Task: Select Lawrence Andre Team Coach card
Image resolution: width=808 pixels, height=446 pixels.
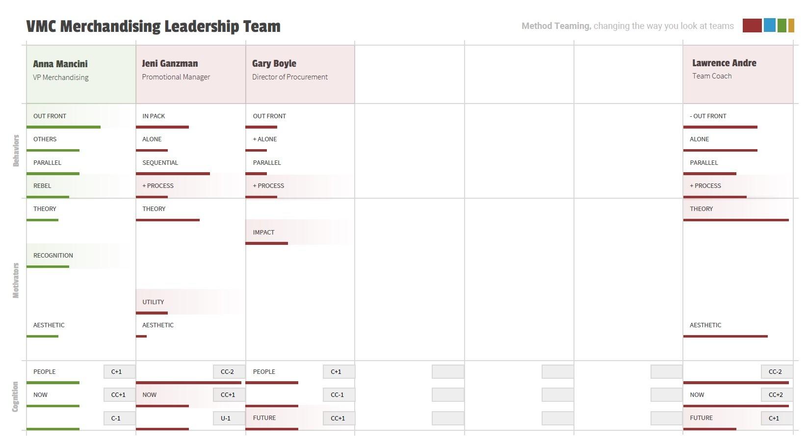Action: coord(738,75)
